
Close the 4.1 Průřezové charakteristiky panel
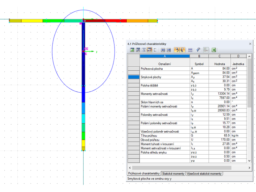tap(250, 44)
